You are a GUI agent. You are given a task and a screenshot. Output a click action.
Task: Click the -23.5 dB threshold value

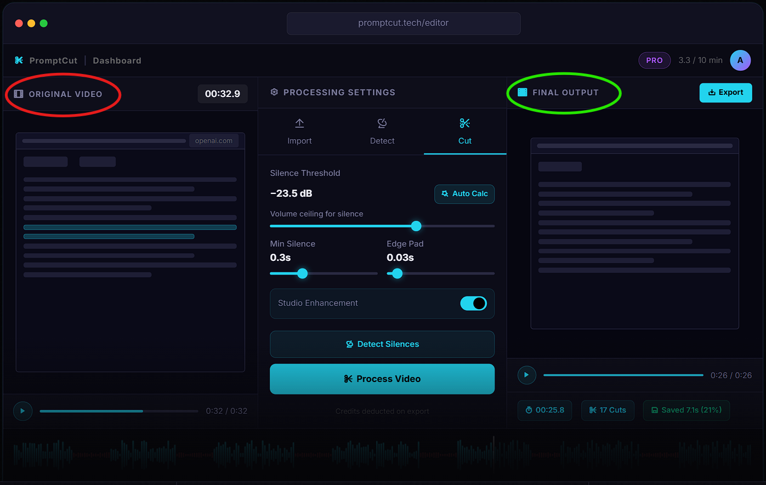tap(291, 193)
